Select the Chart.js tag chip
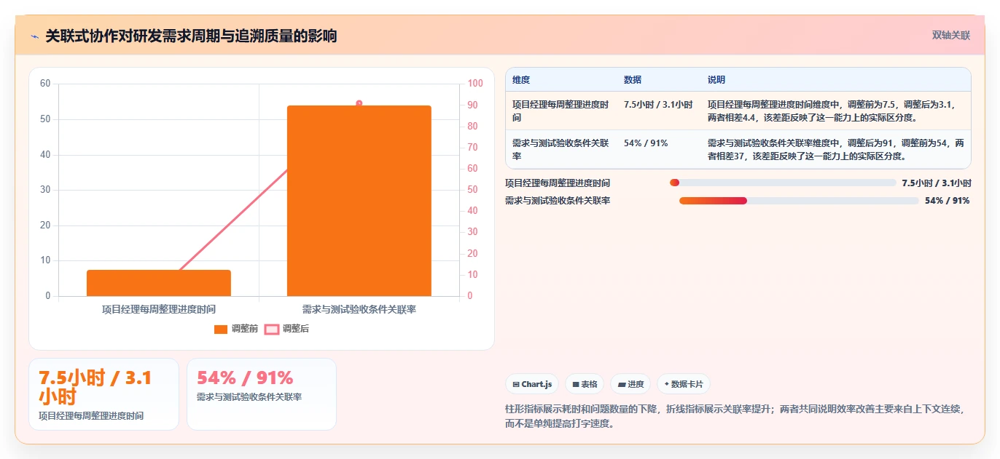The width and height of the screenshot is (1000, 459). click(x=532, y=384)
